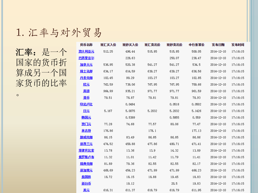Select the value 512.25 for 澳大利亚元
The width and height of the screenshot is (258, 193).
pos(108,51)
